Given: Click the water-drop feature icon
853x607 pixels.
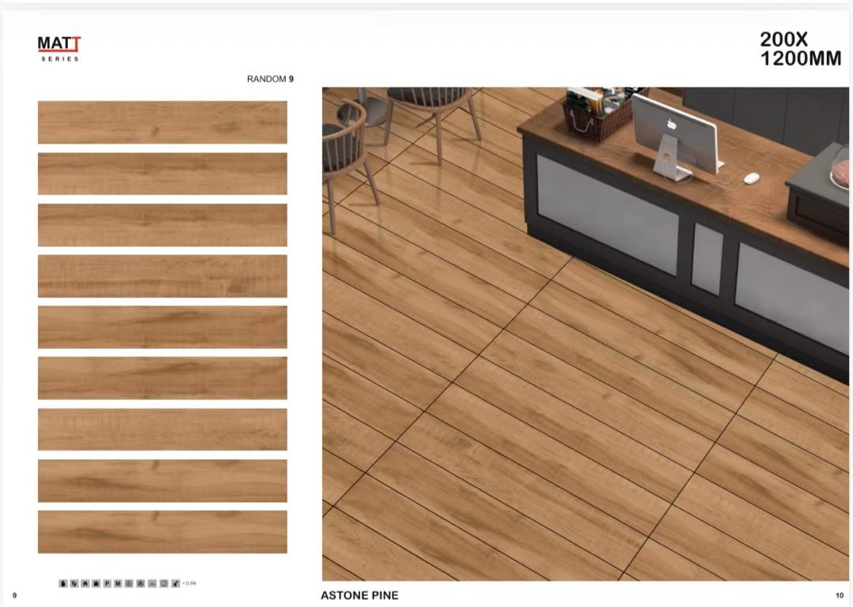Looking at the screenshot, I should coord(63,583).
